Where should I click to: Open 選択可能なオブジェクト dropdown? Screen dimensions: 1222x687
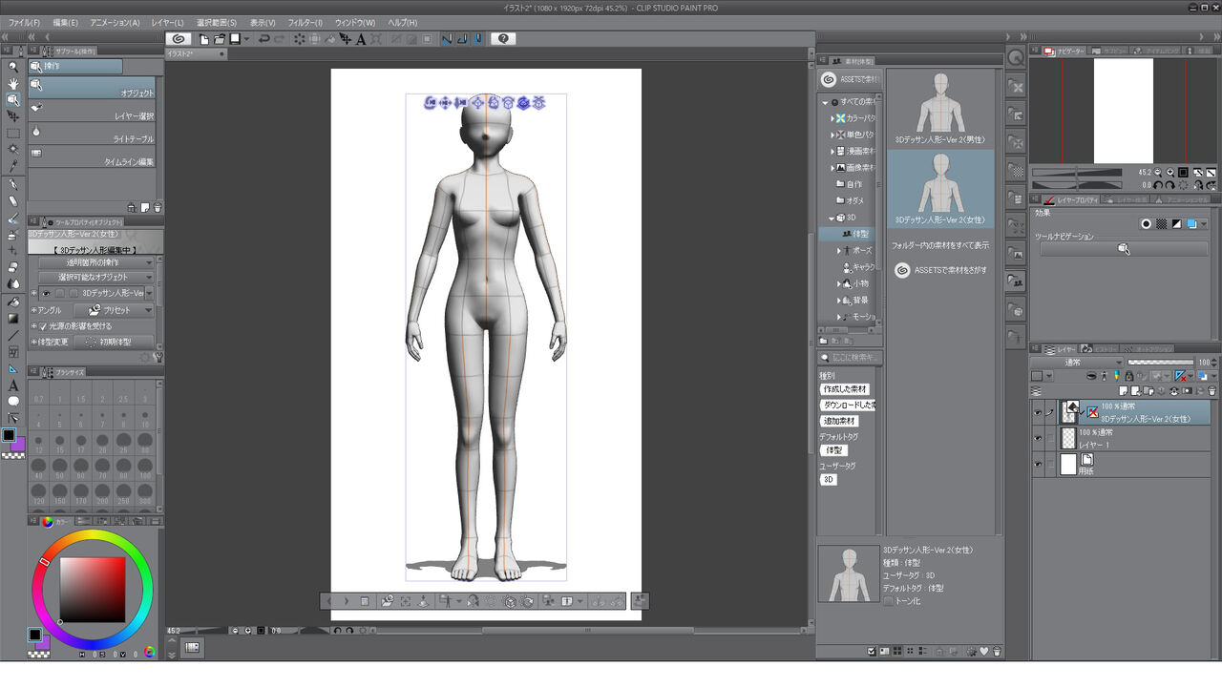[x=98, y=278]
